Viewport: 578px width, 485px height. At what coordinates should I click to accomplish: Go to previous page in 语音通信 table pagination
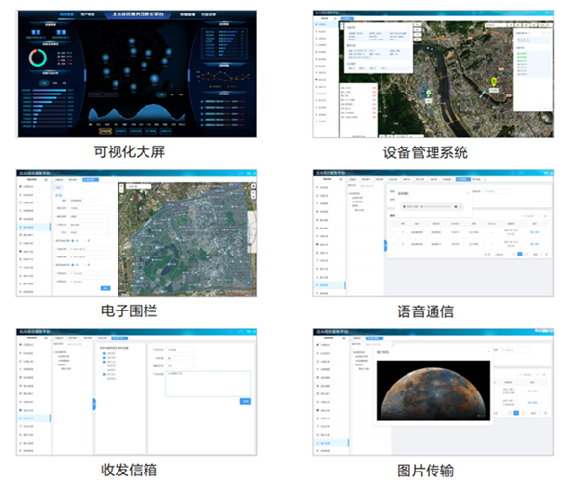pyautogui.click(x=513, y=255)
